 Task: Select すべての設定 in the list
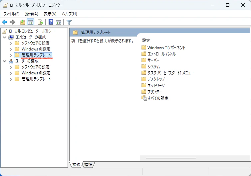(158, 98)
